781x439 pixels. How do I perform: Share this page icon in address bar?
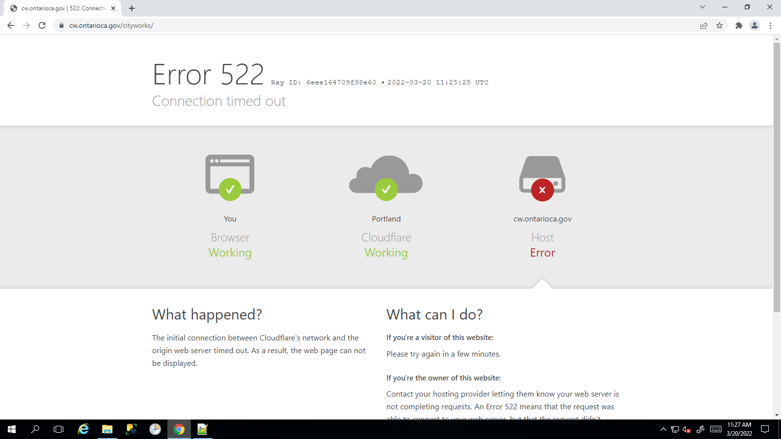point(704,25)
